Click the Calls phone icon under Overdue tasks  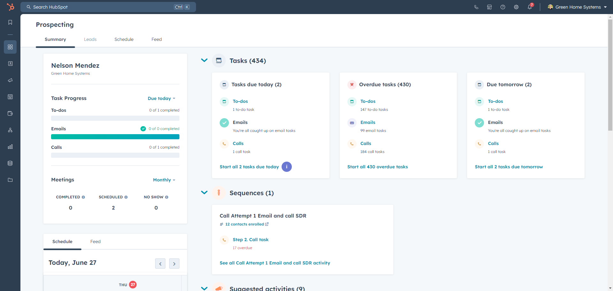352,144
